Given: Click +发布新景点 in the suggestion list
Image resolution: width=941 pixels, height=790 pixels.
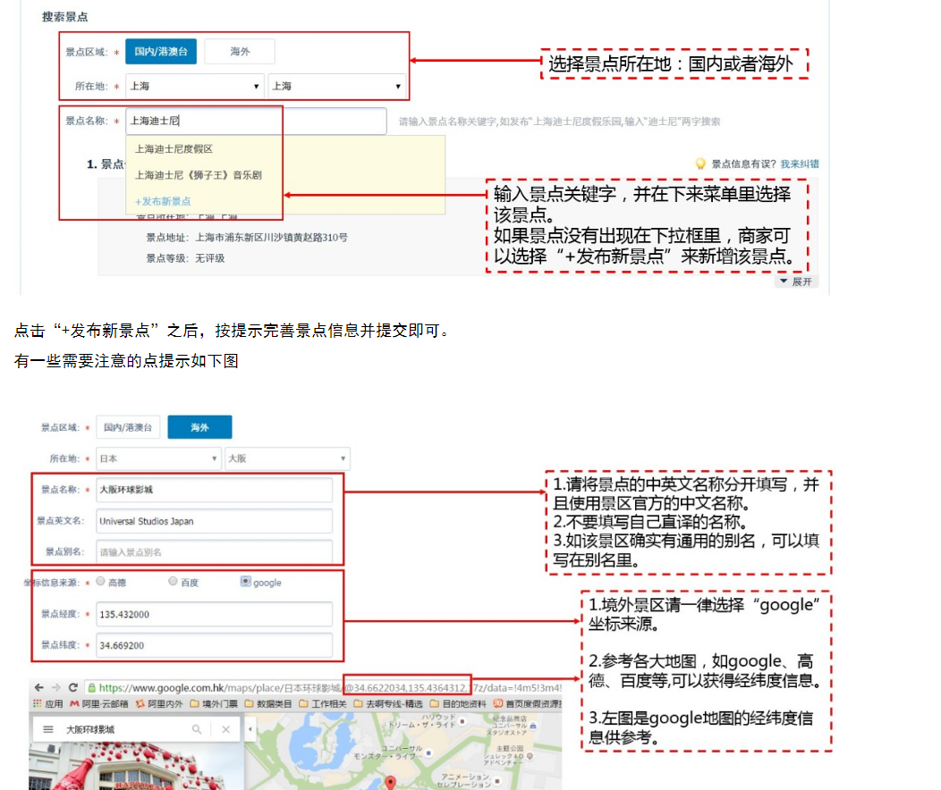Looking at the screenshot, I should [x=163, y=201].
